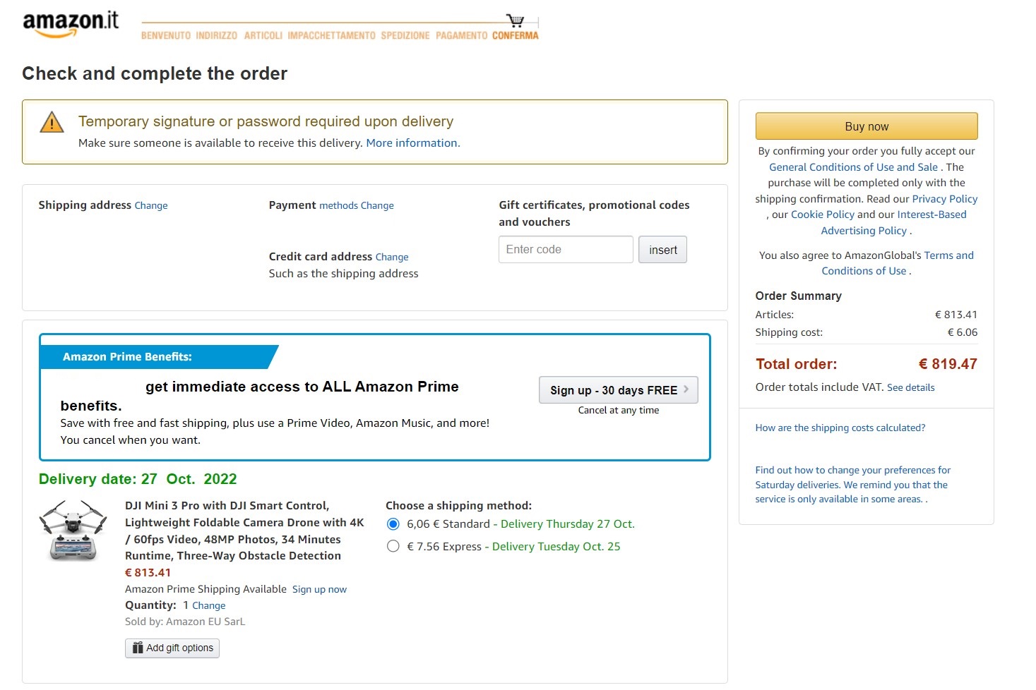Click the Amazon.it logo
This screenshot has width=1036, height=690.
click(x=71, y=23)
